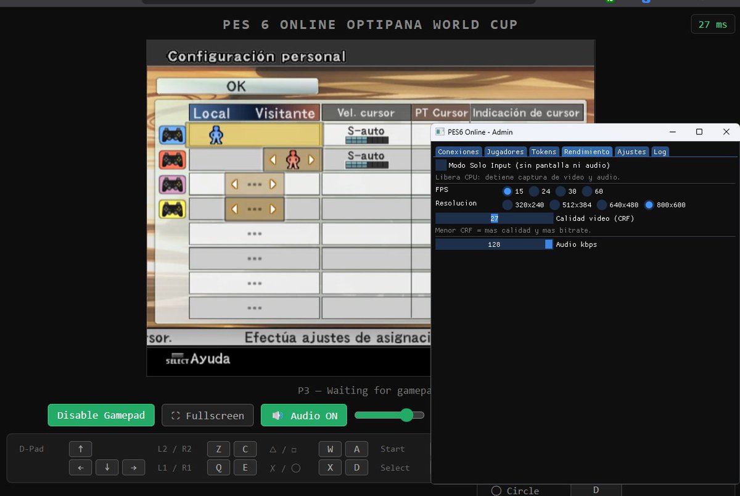The image size is (740, 496).
Task: Click the D-Pad left arrow key
Action: [x=81, y=468]
